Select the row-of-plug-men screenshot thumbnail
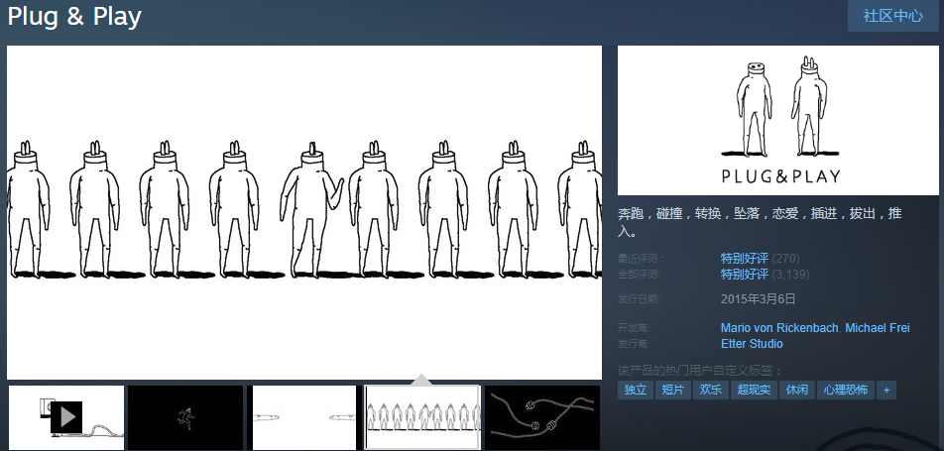The width and height of the screenshot is (944, 451). 423,416
